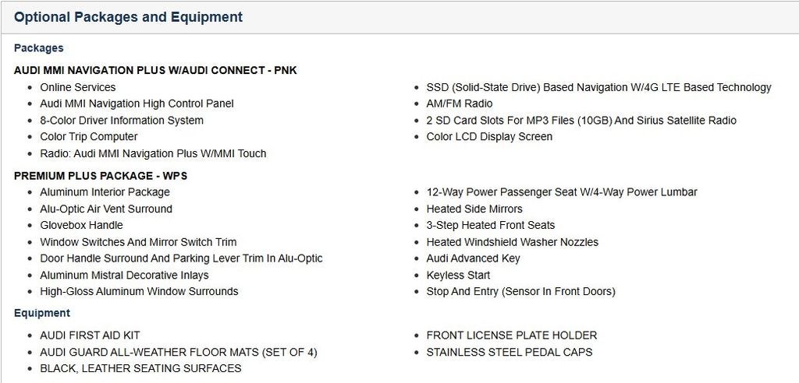Select the 8-Color Driver Information System item
The width and height of the screenshot is (799, 383).
click(122, 121)
